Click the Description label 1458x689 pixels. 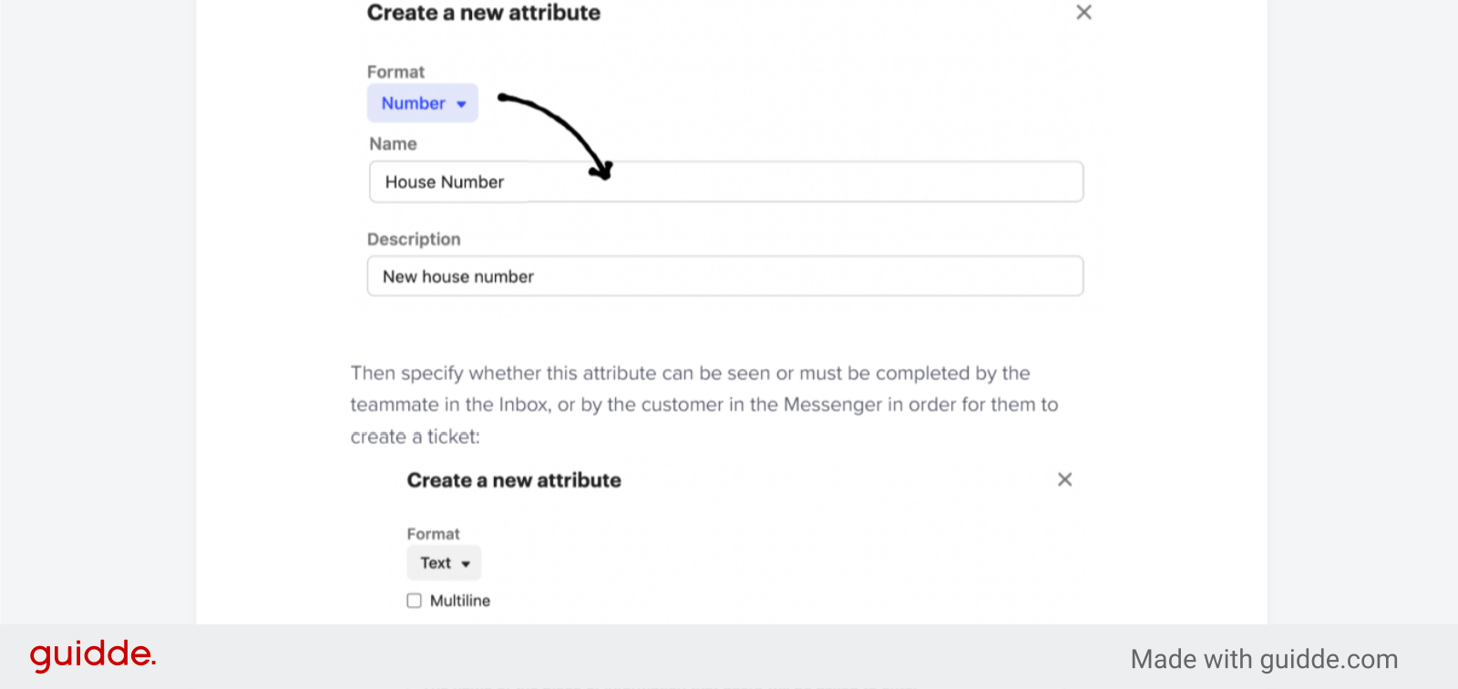tap(413, 239)
